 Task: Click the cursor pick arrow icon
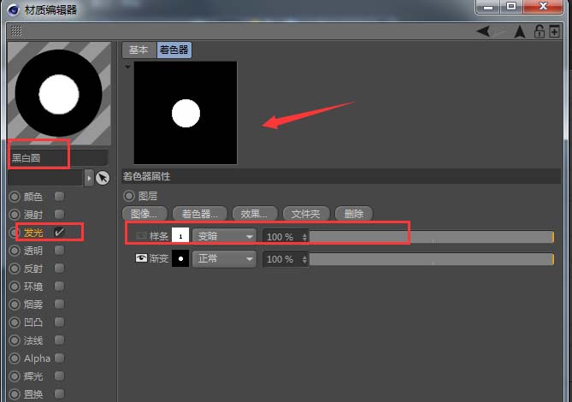point(103,178)
